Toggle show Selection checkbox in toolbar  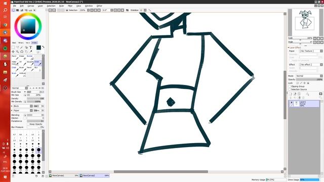(x=67, y=10)
